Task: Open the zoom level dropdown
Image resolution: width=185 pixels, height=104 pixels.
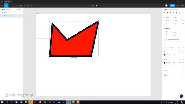Action: pyautogui.click(x=182, y=5)
